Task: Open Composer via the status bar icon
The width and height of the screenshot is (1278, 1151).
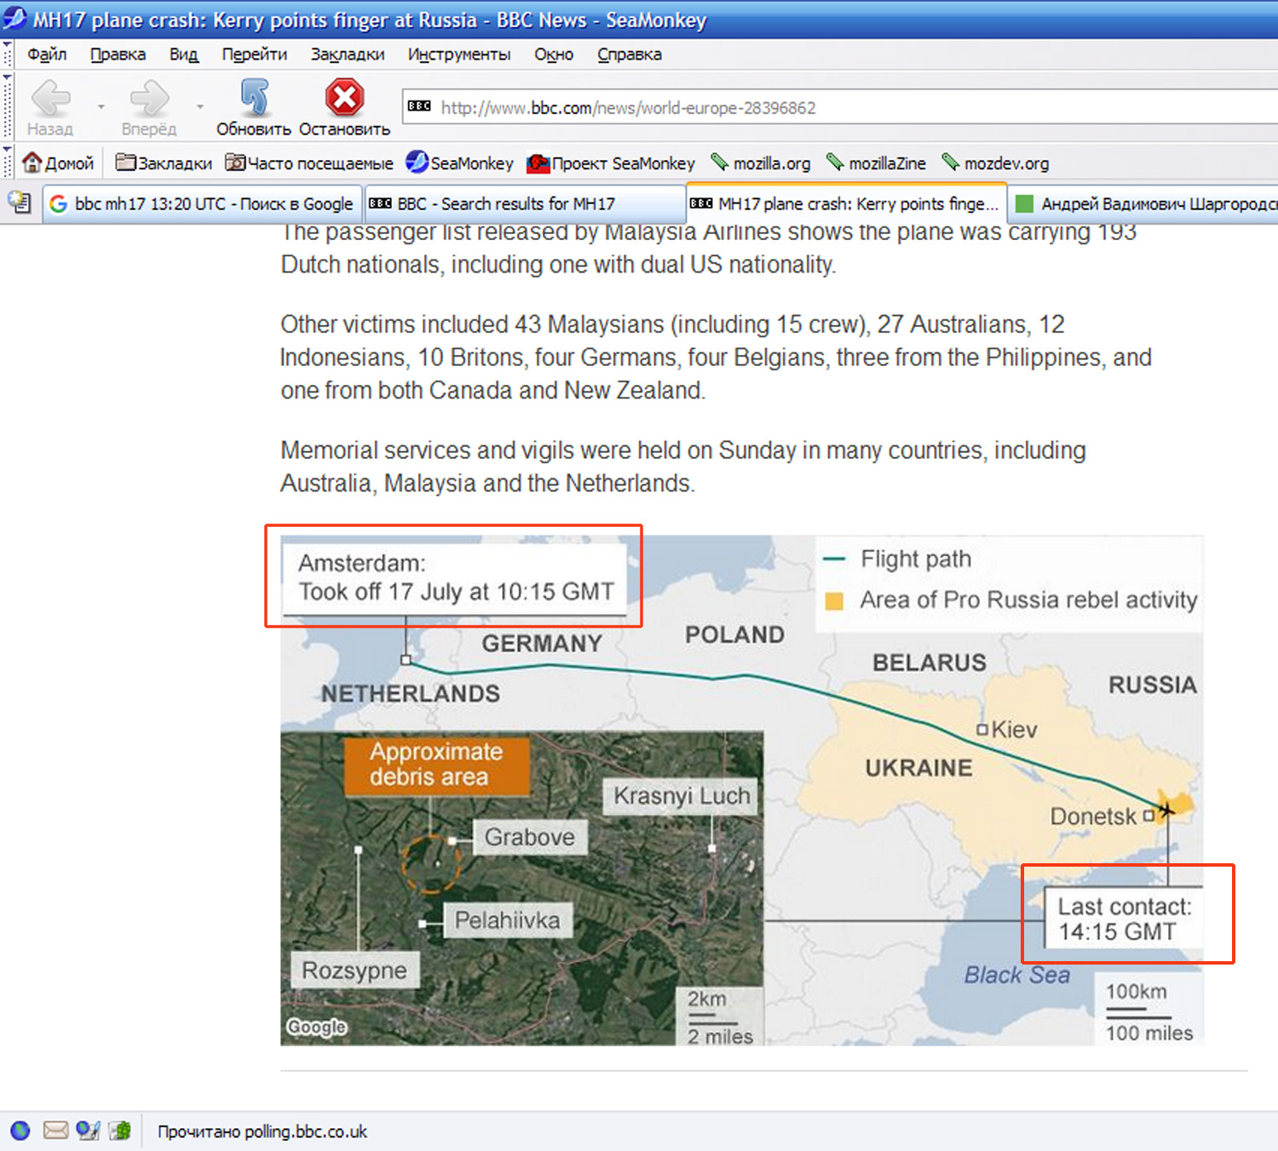Action: [x=88, y=1131]
